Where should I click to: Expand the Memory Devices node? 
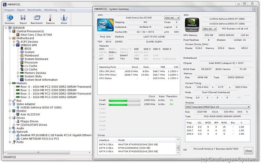tap(18, 73)
